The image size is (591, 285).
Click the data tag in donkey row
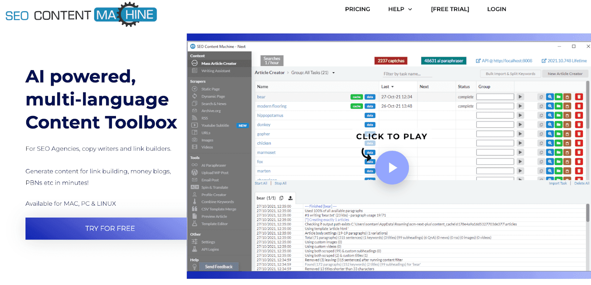(370, 125)
